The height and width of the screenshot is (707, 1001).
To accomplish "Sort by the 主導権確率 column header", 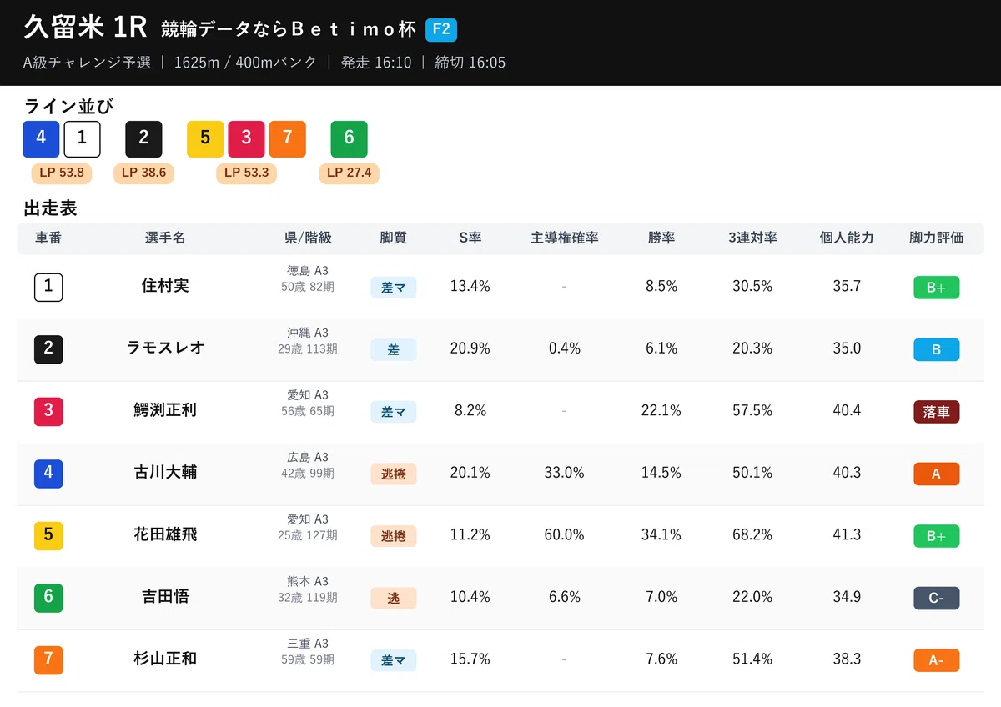I will click(565, 238).
